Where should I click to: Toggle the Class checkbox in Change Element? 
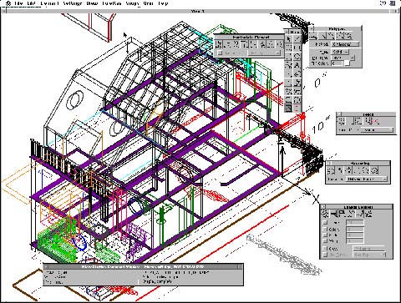pyautogui.click(x=325, y=248)
